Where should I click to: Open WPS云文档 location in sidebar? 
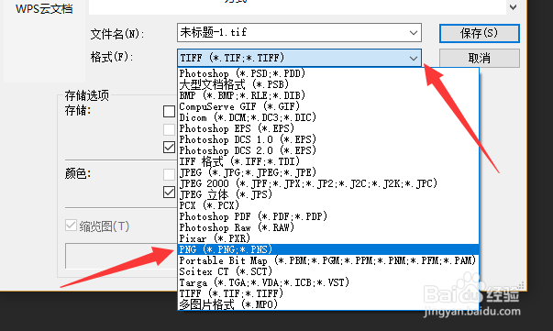pos(44,9)
